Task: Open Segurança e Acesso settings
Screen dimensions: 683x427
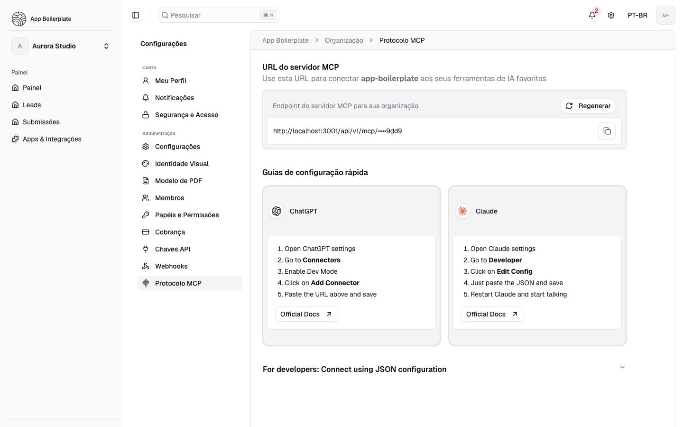Action: tap(190, 115)
